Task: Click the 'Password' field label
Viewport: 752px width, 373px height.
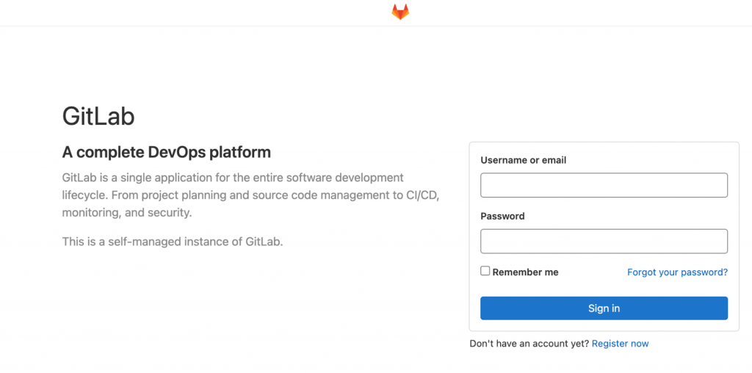Action: click(x=502, y=216)
